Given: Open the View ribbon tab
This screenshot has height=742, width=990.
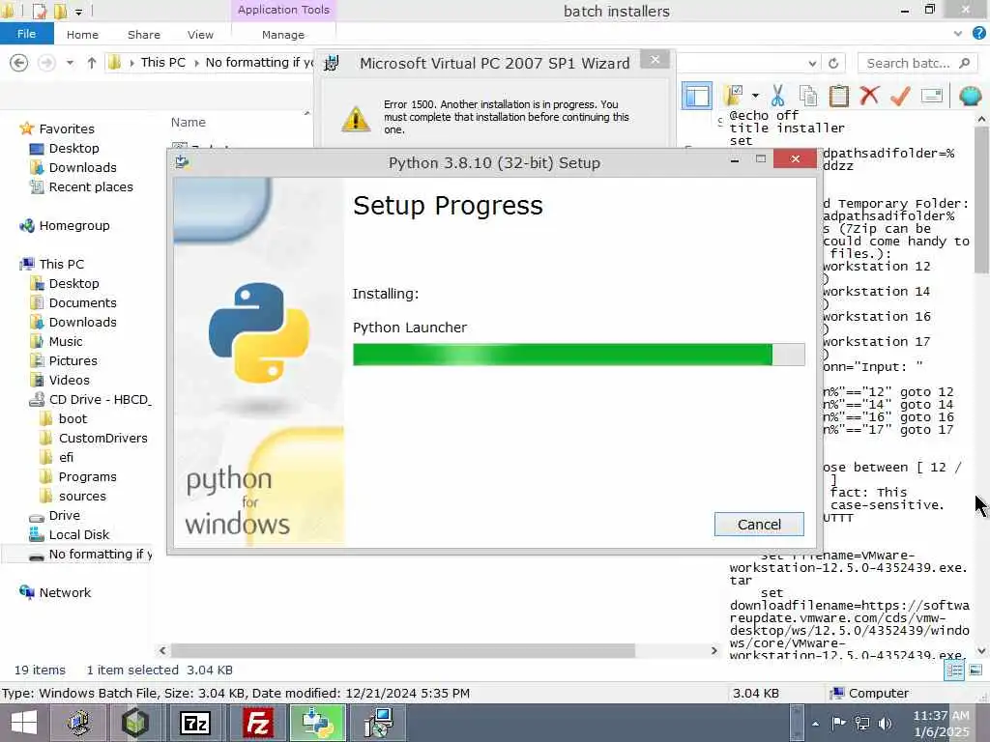Looking at the screenshot, I should 200,35.
